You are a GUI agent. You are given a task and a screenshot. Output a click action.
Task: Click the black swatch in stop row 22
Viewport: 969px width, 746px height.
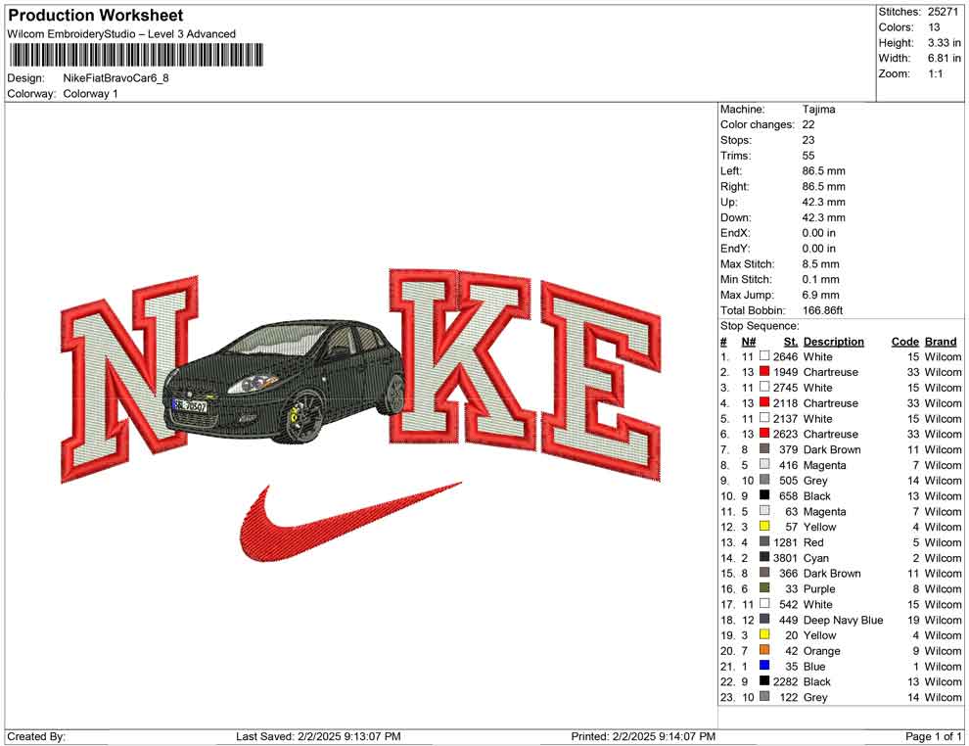pyautogui.click(x=764, y=681)
